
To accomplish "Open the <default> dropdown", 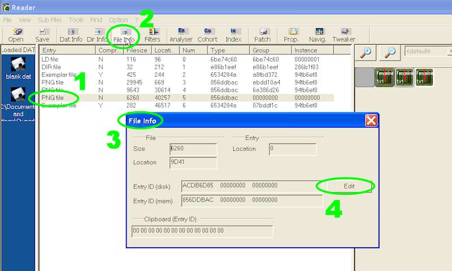I will (428, 51).
